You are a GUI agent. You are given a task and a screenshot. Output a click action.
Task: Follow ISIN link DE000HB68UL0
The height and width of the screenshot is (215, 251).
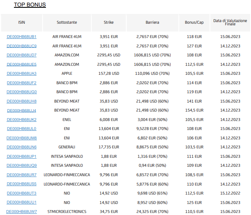tap(22, 129)
